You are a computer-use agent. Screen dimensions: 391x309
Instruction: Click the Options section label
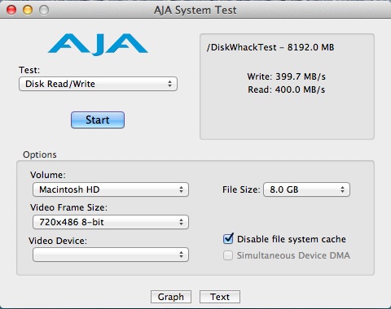tap(40, 154)
